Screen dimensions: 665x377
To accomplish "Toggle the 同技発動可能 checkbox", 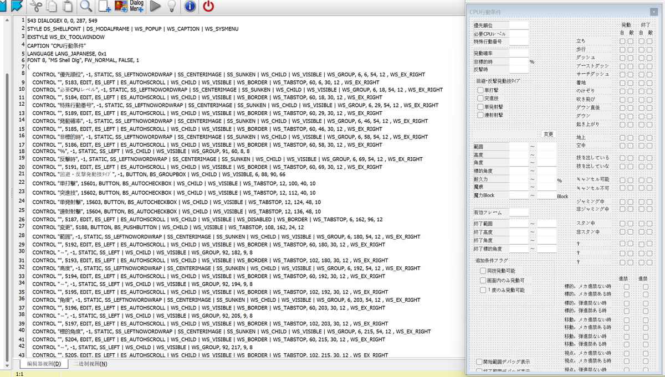I will [x=483, y=271].
